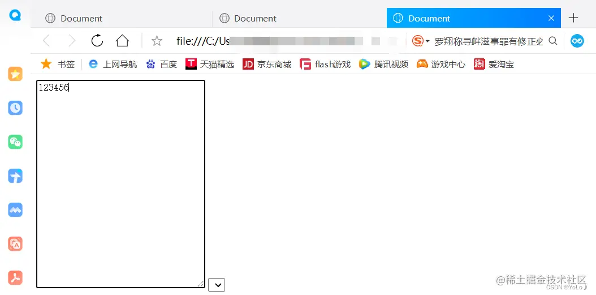Open the select dropdown below the textarea
596x295 pixels.
pyautogui.click(x=217, y=285)
